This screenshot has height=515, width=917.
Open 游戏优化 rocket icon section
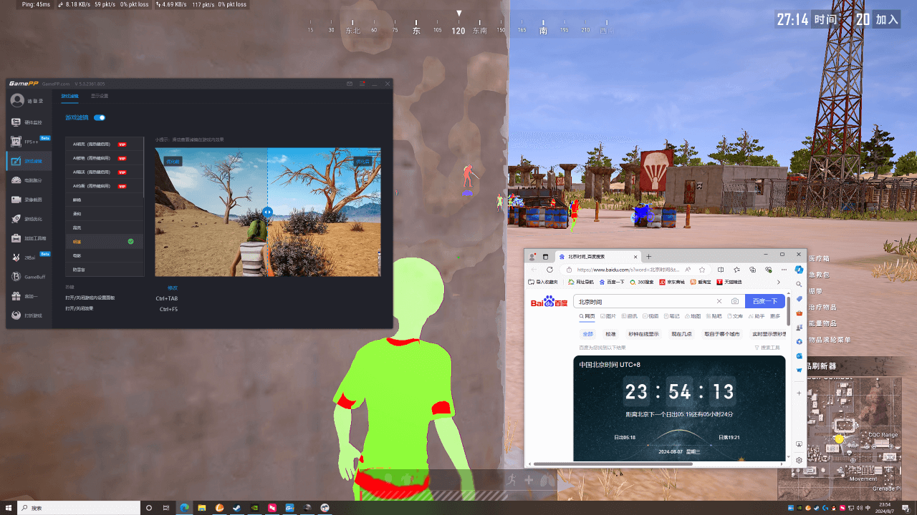pyautogui.click(x=28, y=219)
